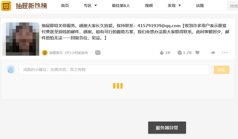Open the post titled 抽屉即将关停服务

tap(135, 32)
